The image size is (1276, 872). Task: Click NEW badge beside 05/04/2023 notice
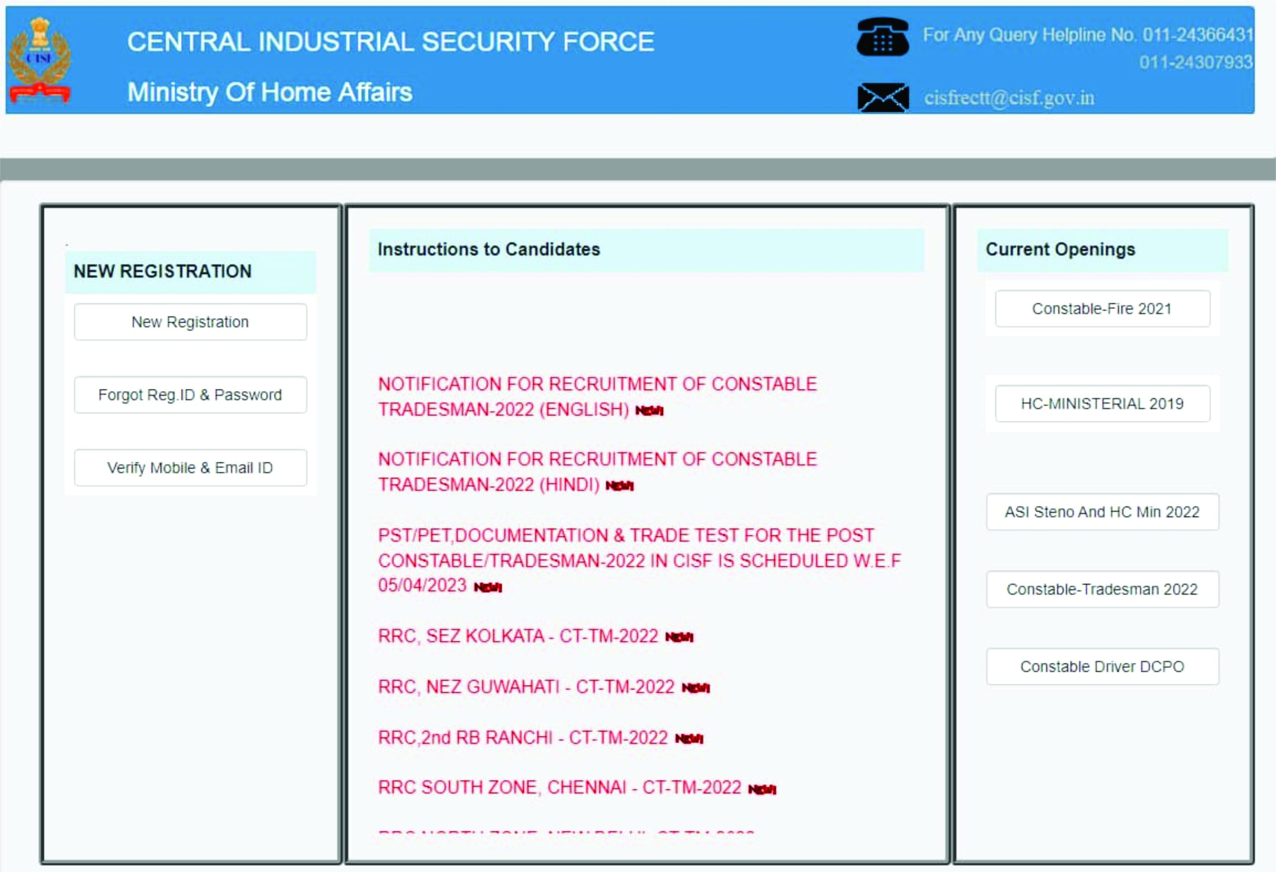488,587
